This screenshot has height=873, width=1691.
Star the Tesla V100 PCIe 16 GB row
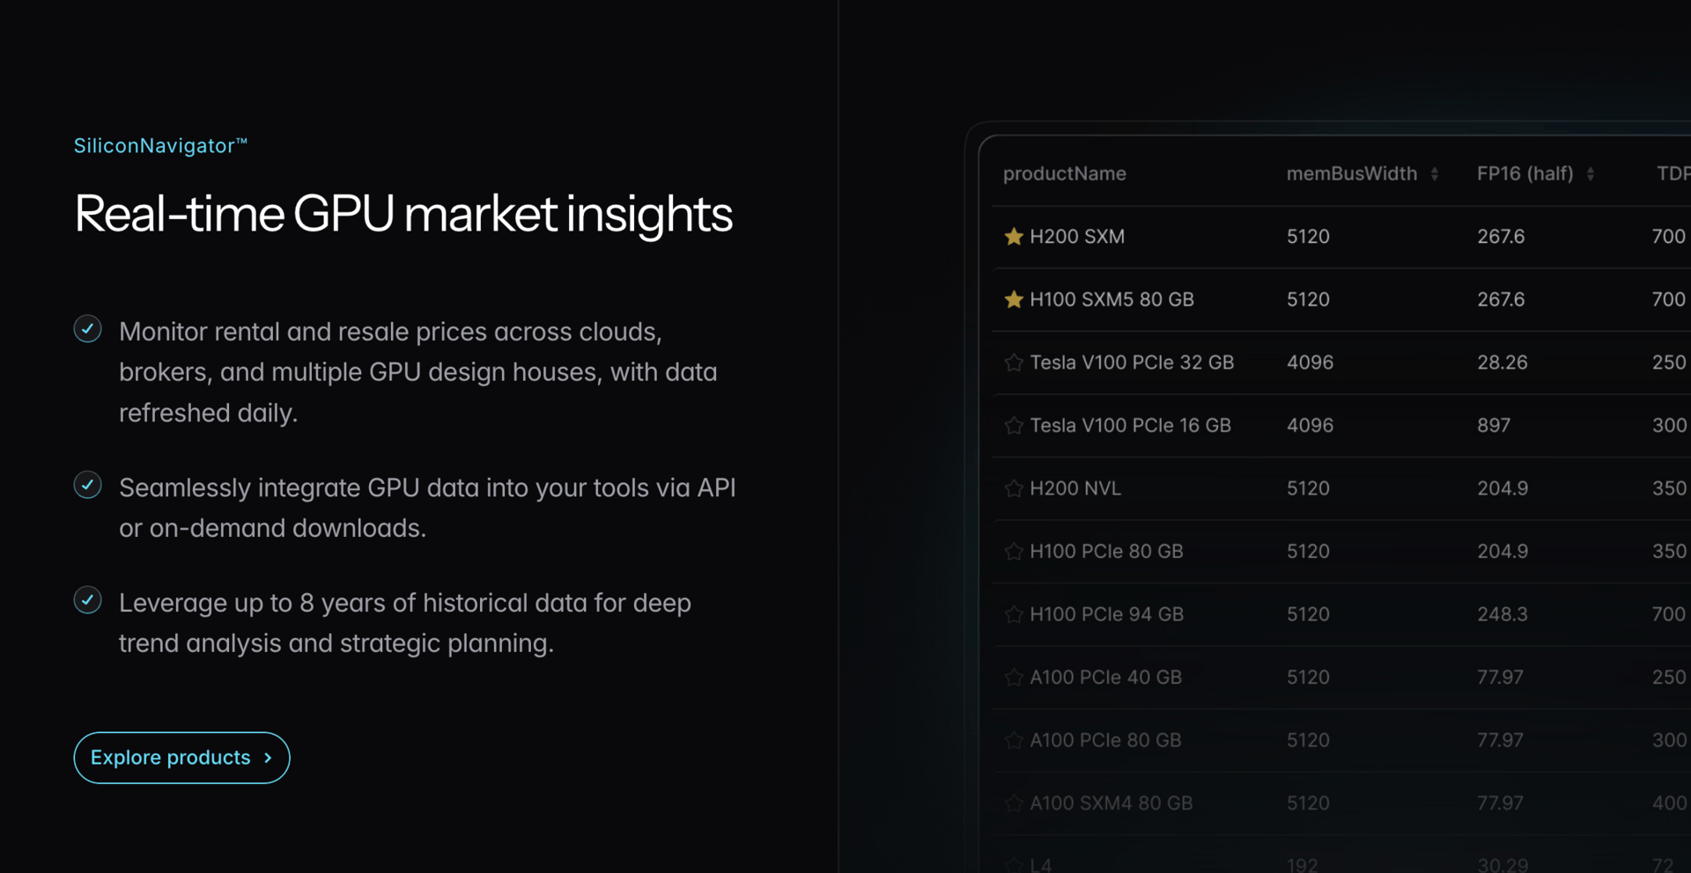point(1014,426)
